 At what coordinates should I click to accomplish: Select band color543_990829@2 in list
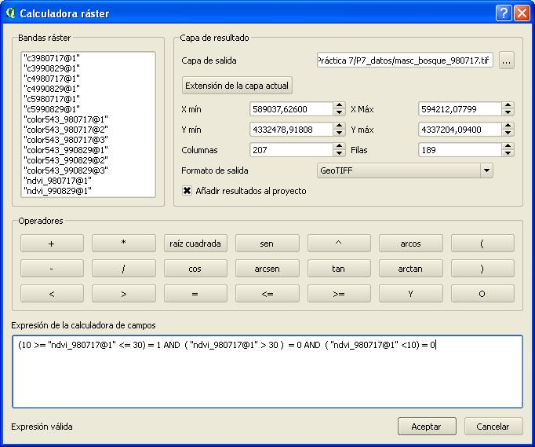65,159
